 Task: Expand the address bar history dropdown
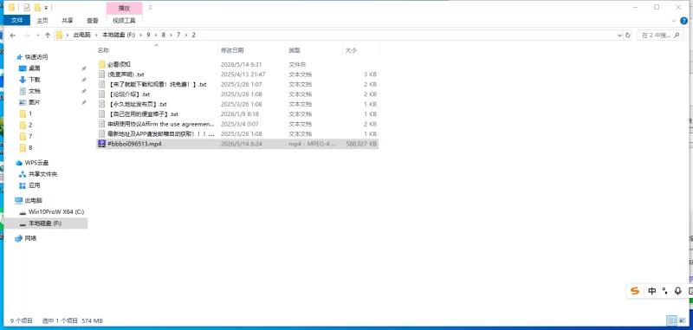point(619,36)
